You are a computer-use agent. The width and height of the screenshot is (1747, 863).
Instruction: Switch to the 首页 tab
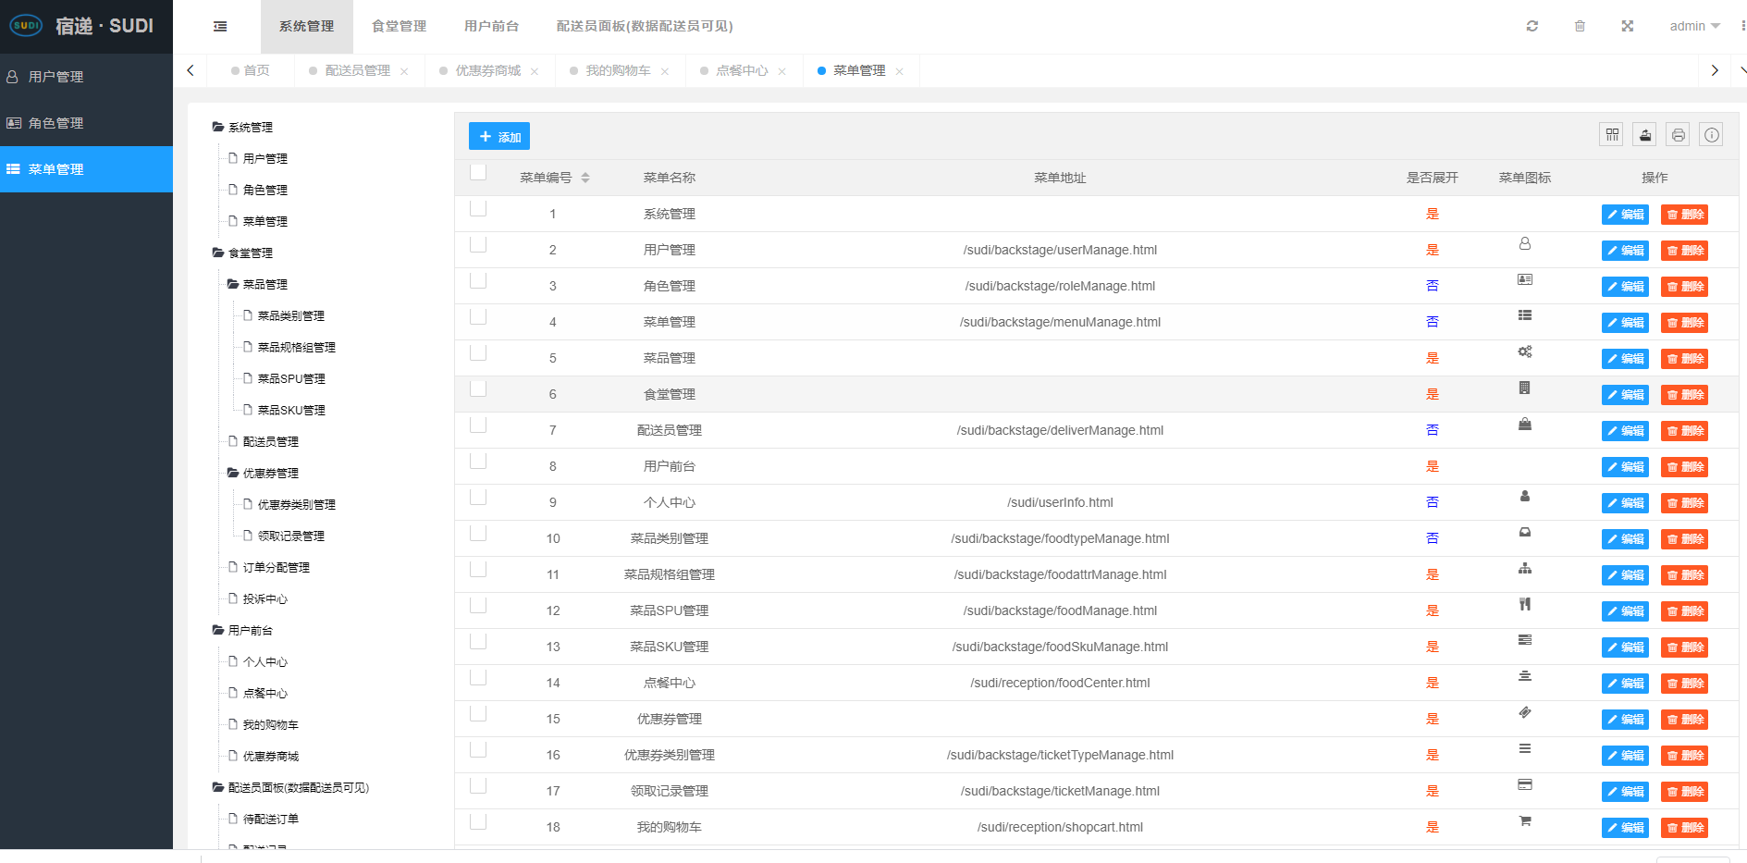pyautogui.click(x=250, y=70)
